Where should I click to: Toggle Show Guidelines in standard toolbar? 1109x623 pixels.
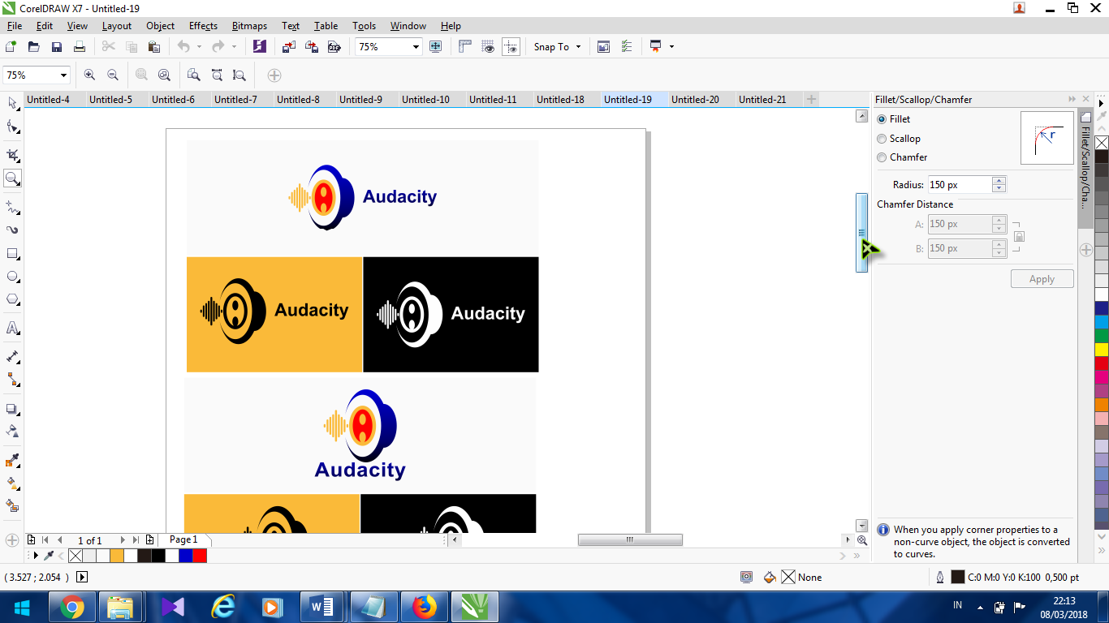[x=511, y=46]
